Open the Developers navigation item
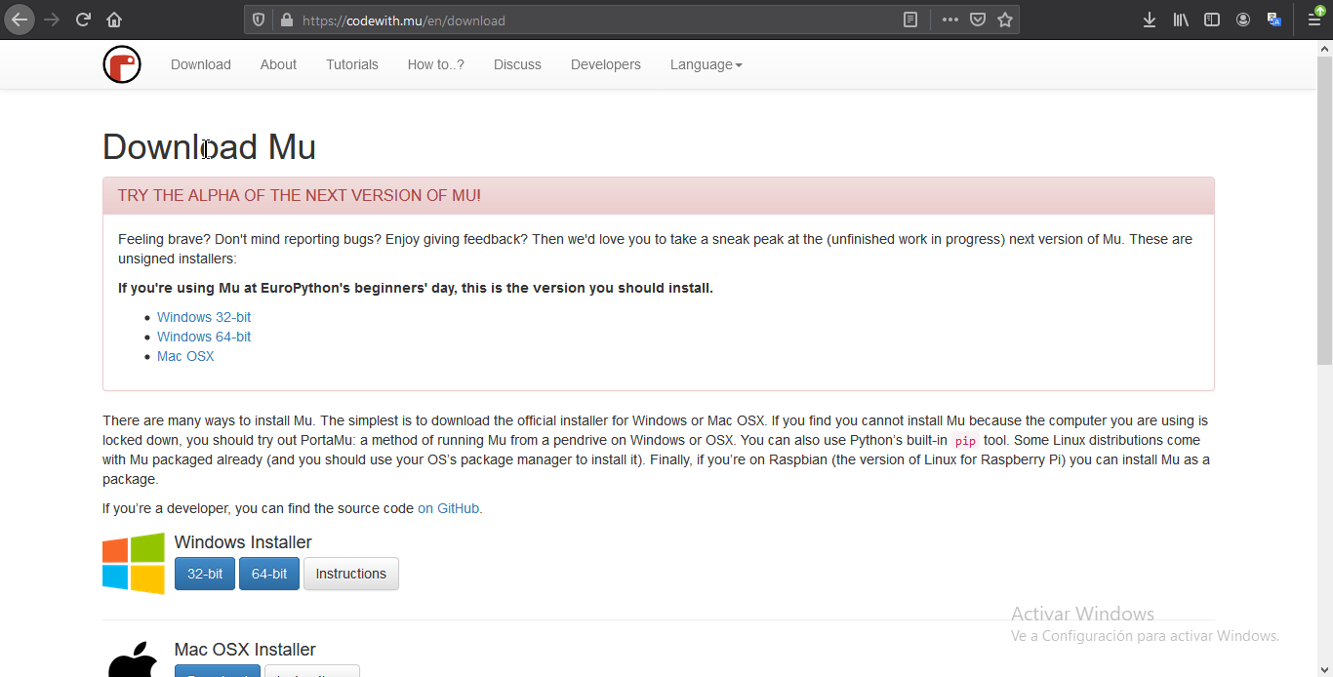Screen dimensions: 1333x677 (605, 64)
